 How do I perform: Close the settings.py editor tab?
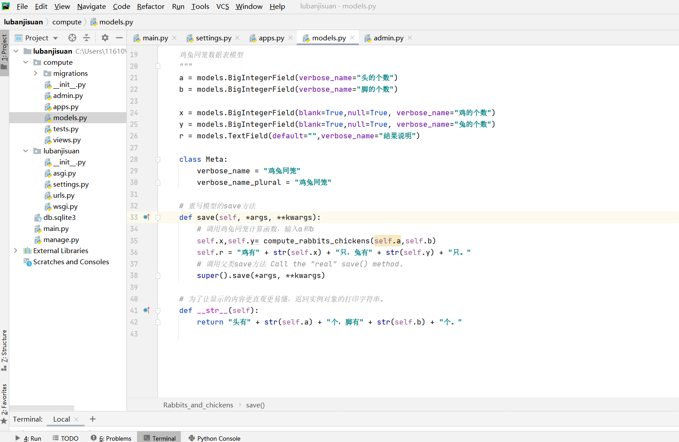tap(238, 38)
